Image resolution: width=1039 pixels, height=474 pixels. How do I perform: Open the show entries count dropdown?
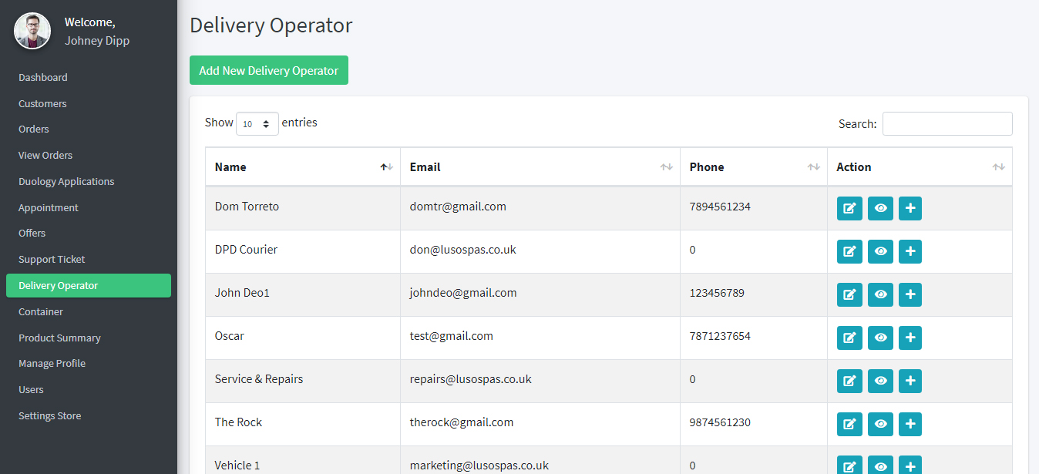click(x=257, y=123)
